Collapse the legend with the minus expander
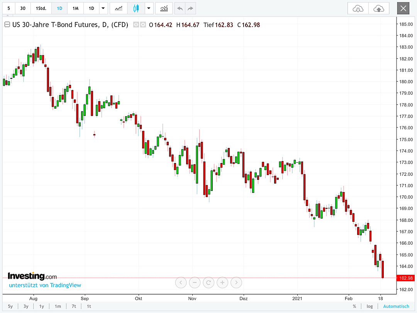 7,24
